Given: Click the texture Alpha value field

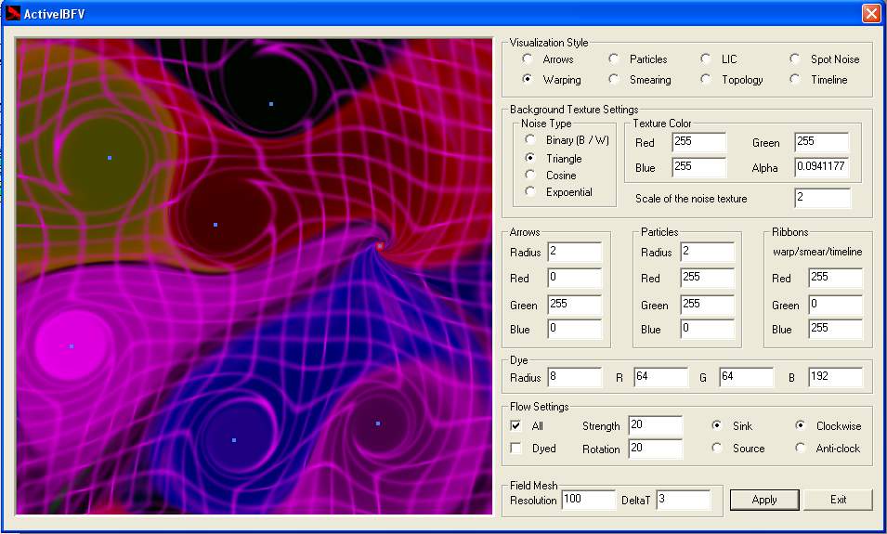Looking at the screenshot, I should 822,168.
